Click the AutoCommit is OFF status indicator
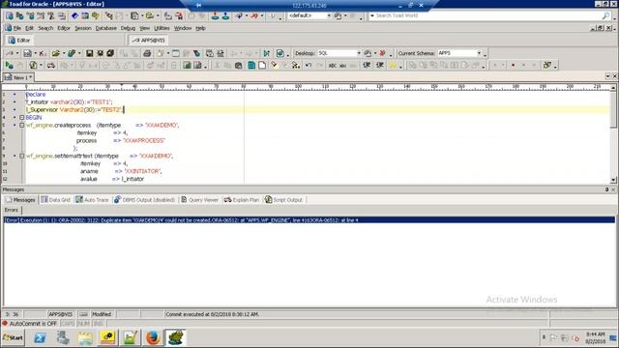Image resolution: width=619 pixels, height=348 pixels. click(30, 324)
